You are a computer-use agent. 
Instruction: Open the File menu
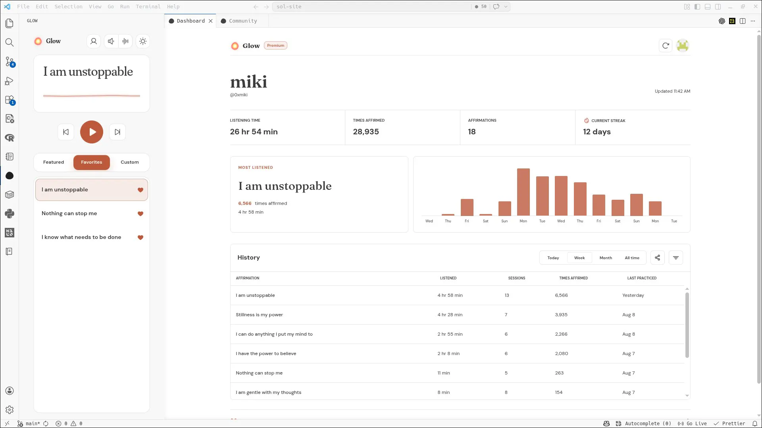coord(23,6)
